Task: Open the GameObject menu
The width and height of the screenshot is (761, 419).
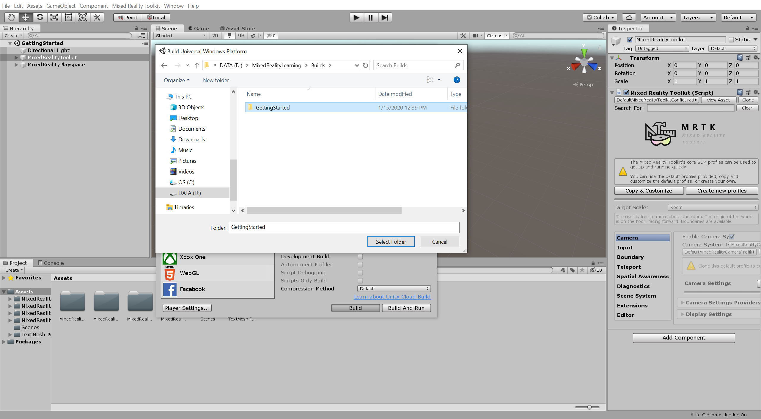Action: click(61, 6)
